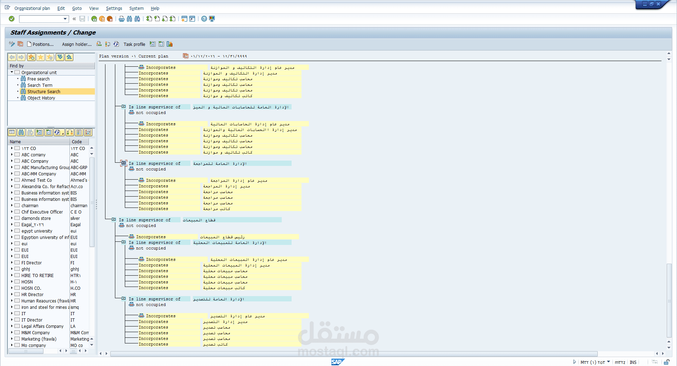
Task: Open the System menu
Action: click(136, 8)
